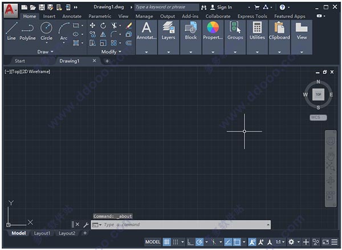
Task: Open the Properties color wheel panel
Action: click(x=213, y=31)
